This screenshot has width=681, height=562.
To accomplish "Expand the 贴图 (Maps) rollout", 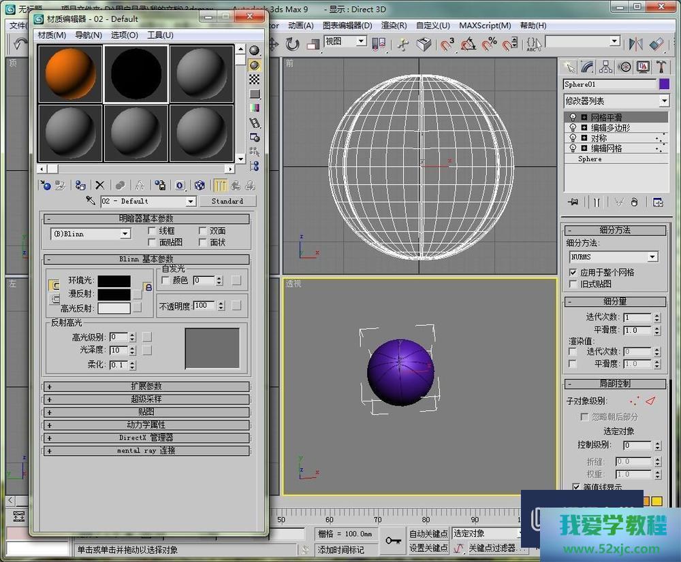I will click(x=146, y=412).
